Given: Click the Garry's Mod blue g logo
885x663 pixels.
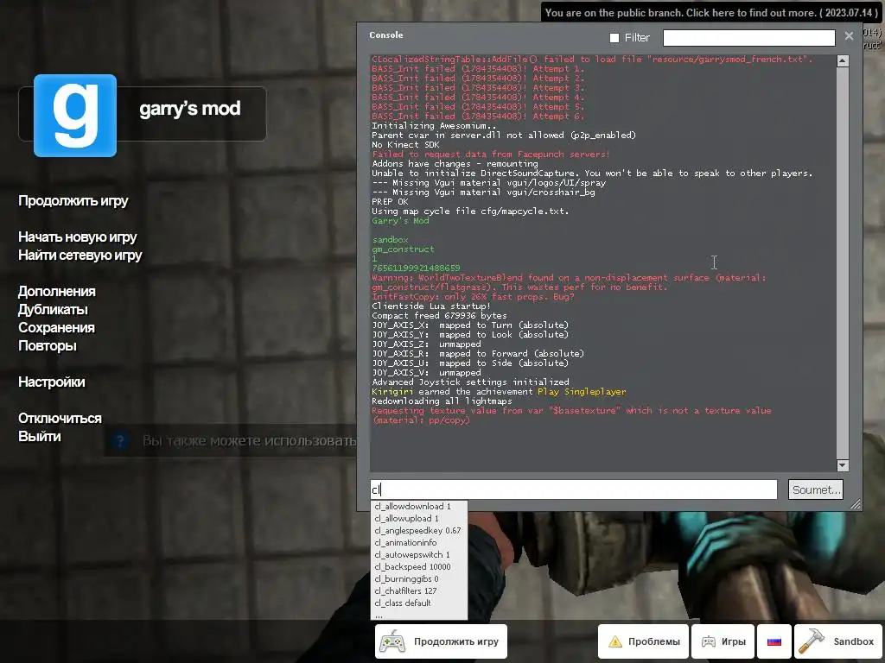Looking at the screenshot, I should coord(75,116).
